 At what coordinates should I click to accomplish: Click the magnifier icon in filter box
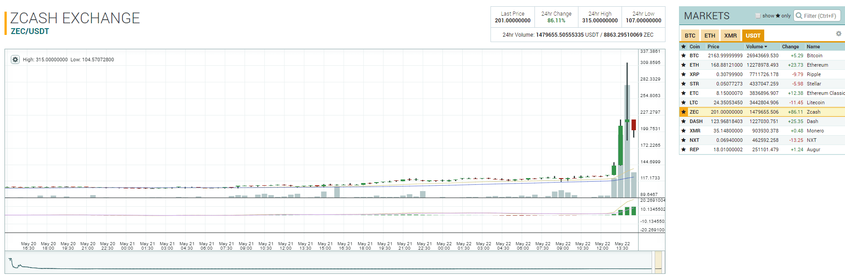pyautogui.click(x=799, y=16)
